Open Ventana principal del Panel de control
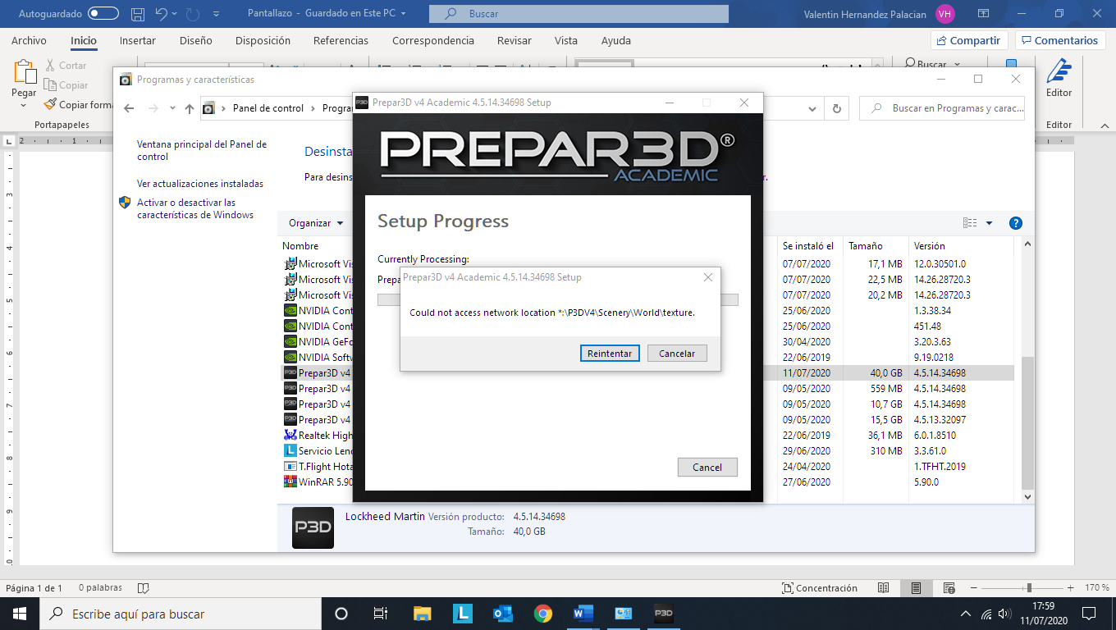The image size is (1116, 630). click(202, 150)
